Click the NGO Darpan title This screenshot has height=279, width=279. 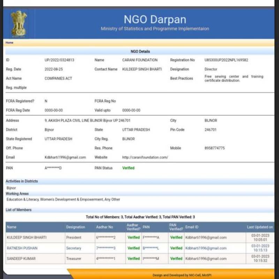tap(155, 20)
